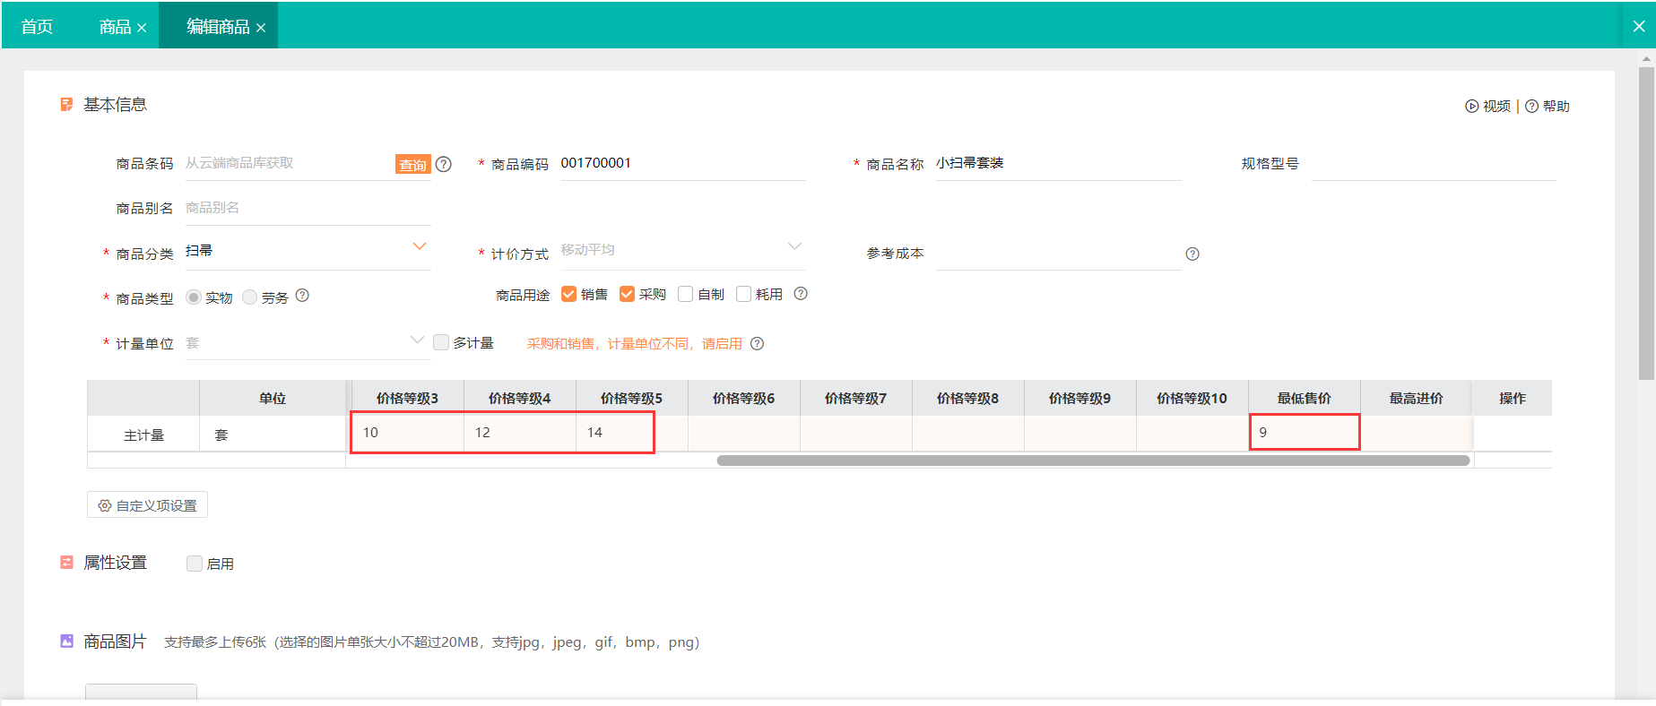The height and width of the screenshot is (706, 1656).
Task: Click the 价格等级7 column header
Action: 855,398
